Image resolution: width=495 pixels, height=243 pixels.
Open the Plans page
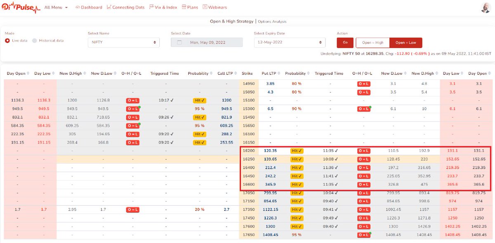point(190,7)
